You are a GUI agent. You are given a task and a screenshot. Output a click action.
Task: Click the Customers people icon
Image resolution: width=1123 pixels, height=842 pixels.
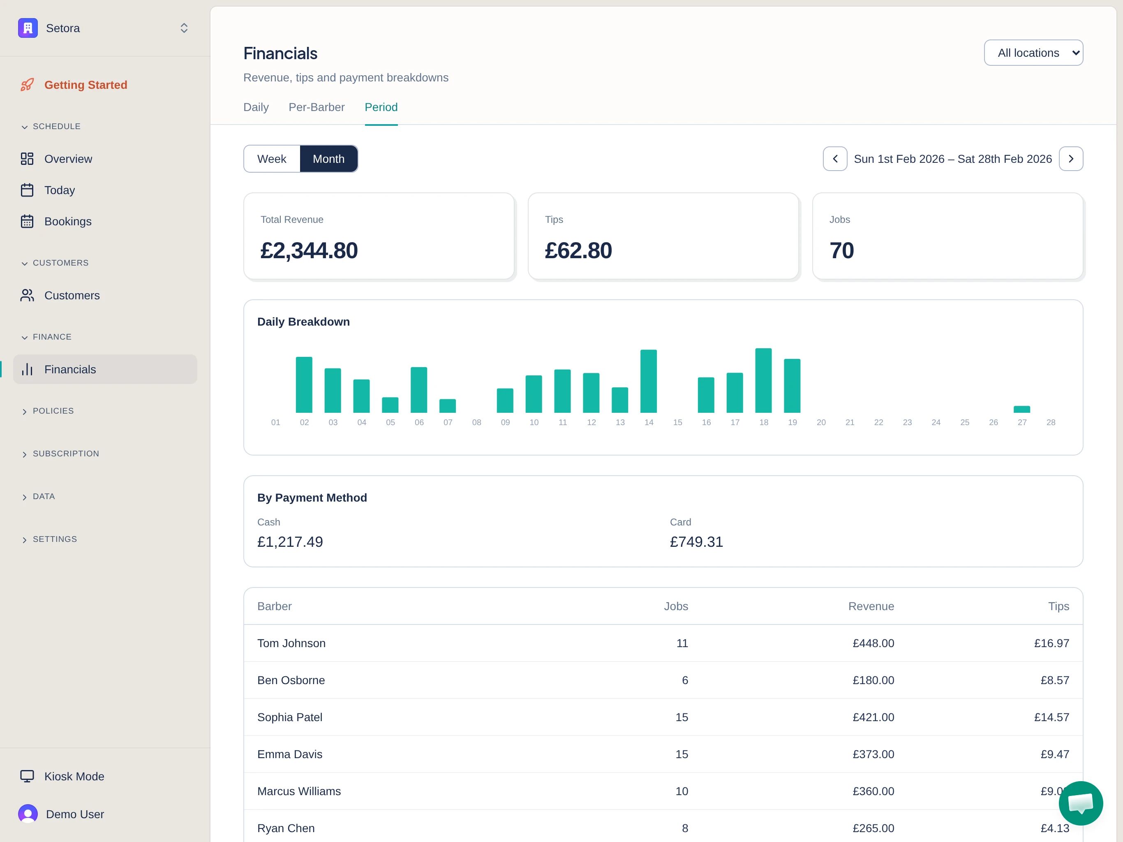(x=28, y=295)
